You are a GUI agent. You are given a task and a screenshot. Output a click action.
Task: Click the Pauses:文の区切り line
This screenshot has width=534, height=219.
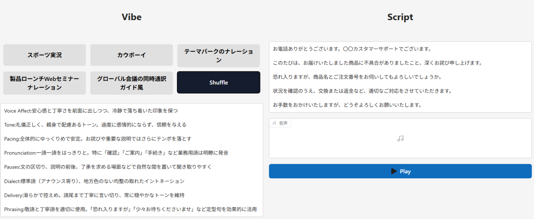click(x=108, y=167)
